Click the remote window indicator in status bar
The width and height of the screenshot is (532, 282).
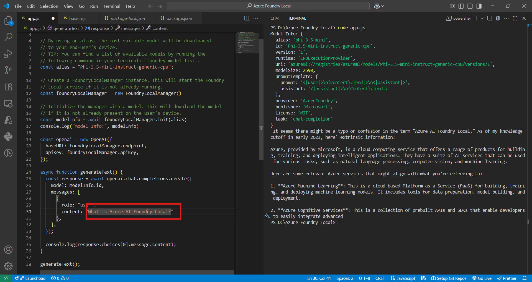pyautogui.click(x=6, y=278)
